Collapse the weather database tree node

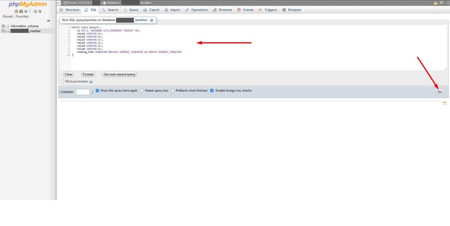3,31
